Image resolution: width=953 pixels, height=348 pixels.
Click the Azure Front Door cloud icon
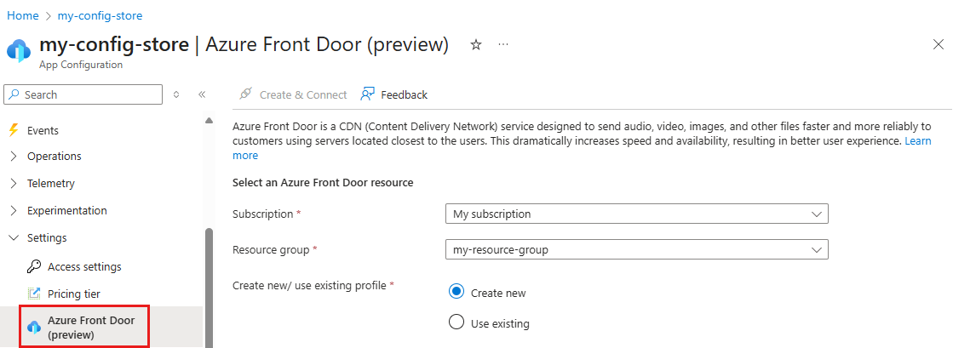click(34, 328)
